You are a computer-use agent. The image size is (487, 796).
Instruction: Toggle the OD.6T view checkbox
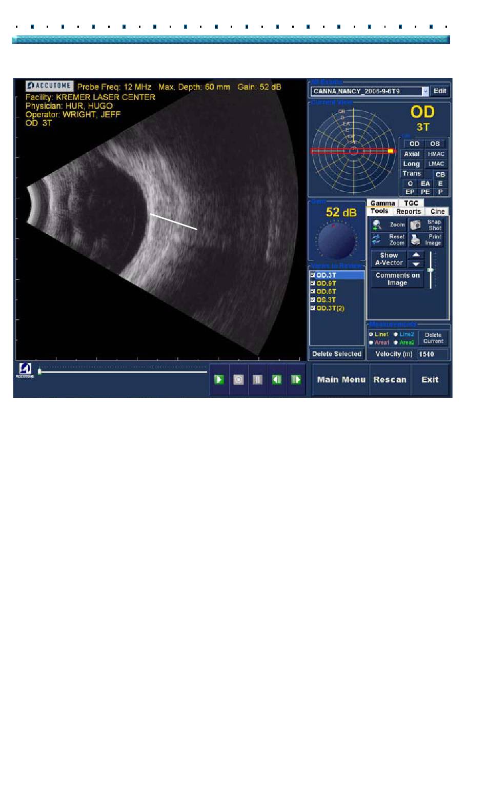pos(313,292)
